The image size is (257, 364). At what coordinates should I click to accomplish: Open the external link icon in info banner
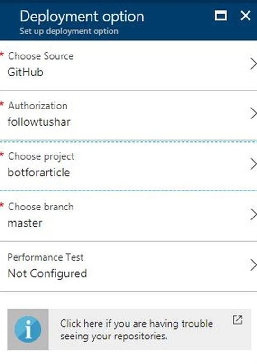(x=238, y=320)
